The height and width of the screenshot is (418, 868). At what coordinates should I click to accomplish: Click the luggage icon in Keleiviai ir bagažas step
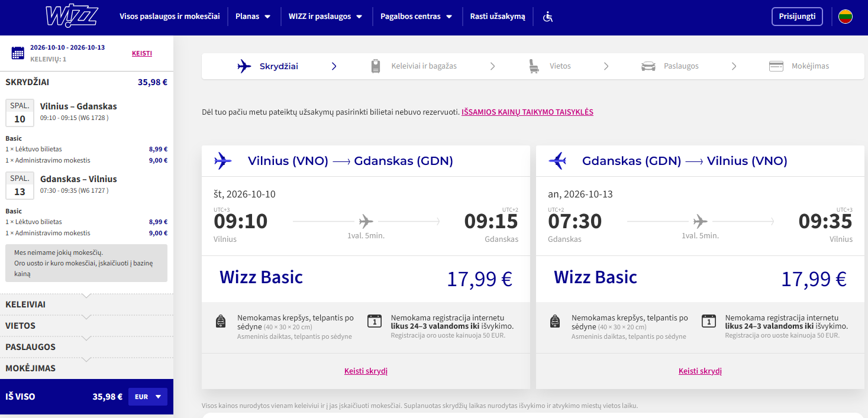[376, 66]
